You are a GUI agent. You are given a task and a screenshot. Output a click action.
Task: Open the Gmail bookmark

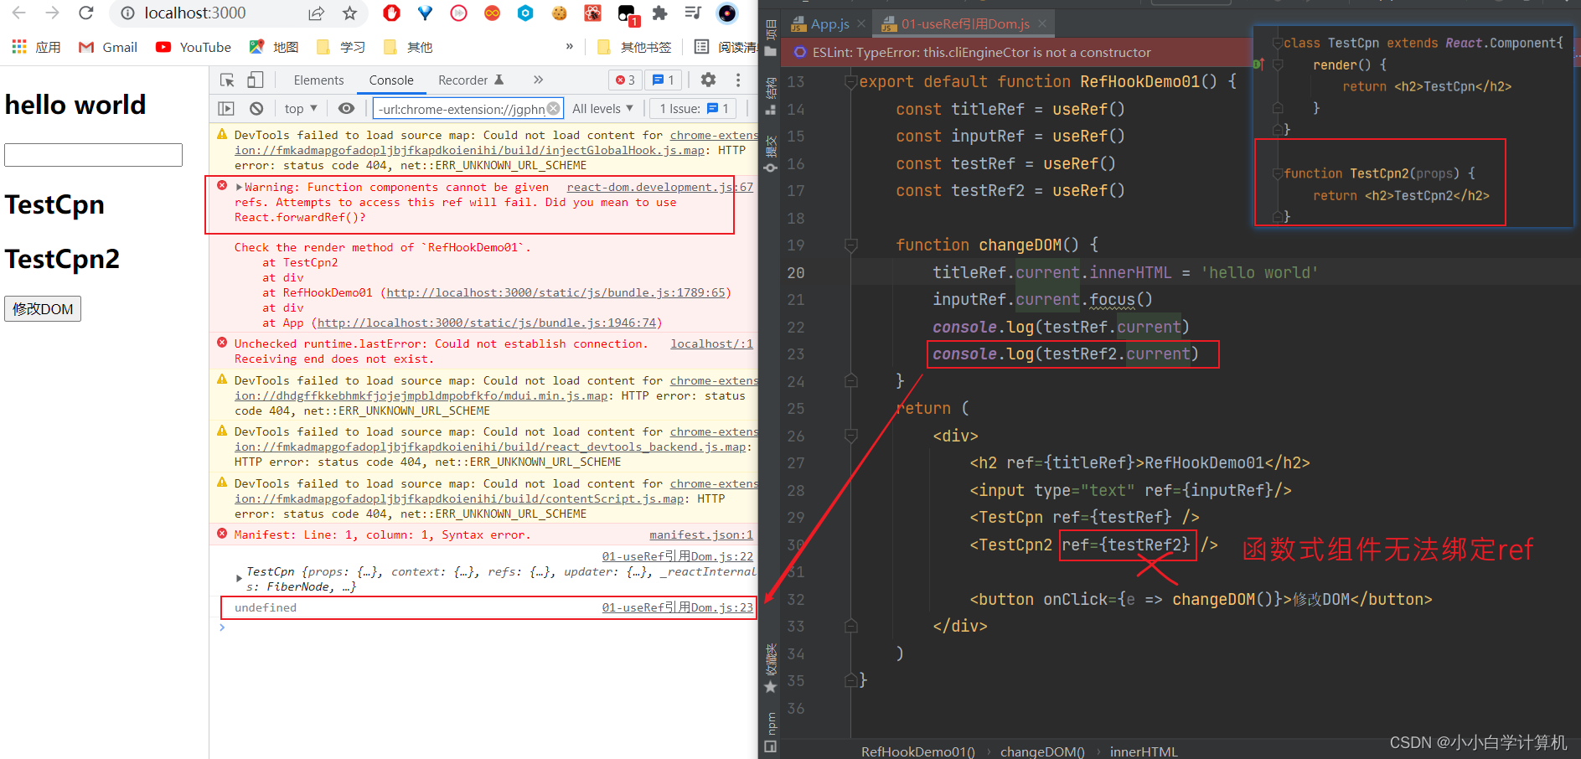point(107,47)
